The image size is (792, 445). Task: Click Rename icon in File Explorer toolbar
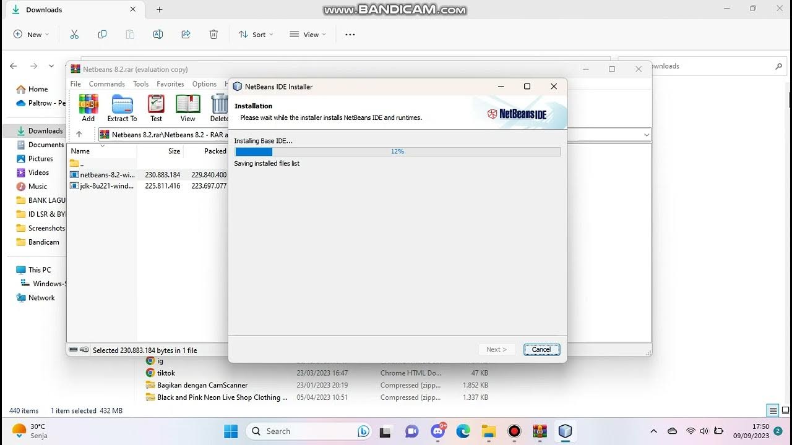(x=158, y=35)
